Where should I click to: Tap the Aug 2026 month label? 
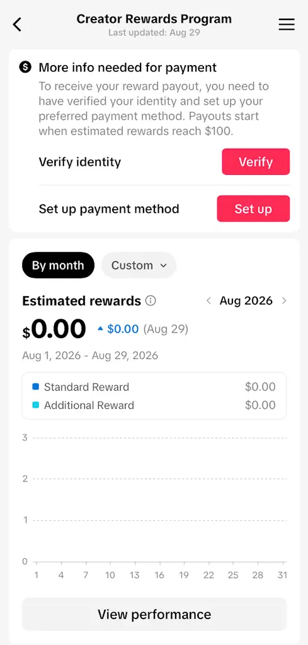[x=246, y=300]
